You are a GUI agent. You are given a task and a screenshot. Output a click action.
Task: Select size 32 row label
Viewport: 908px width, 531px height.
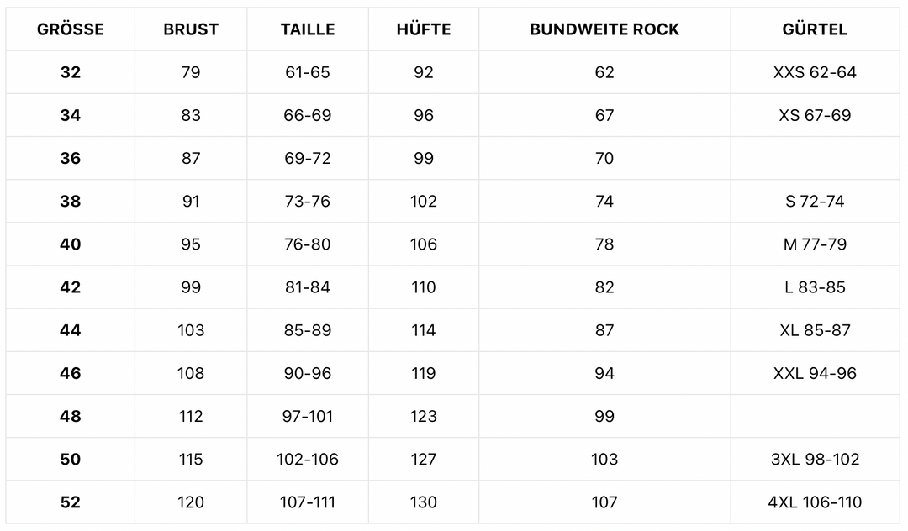71,72
